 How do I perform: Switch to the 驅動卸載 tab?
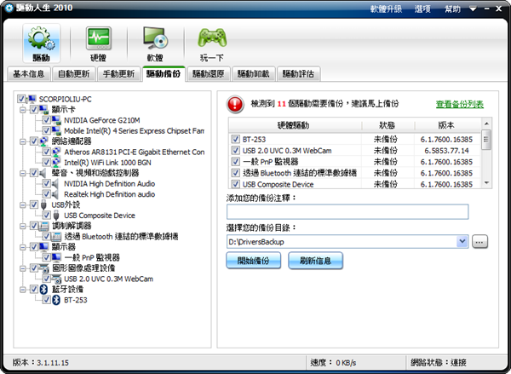click(253, 74)
